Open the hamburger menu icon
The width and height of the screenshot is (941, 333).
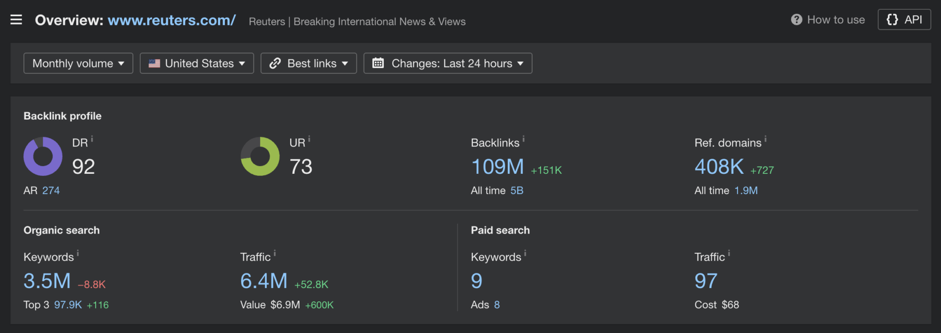(x=16, y=20)
